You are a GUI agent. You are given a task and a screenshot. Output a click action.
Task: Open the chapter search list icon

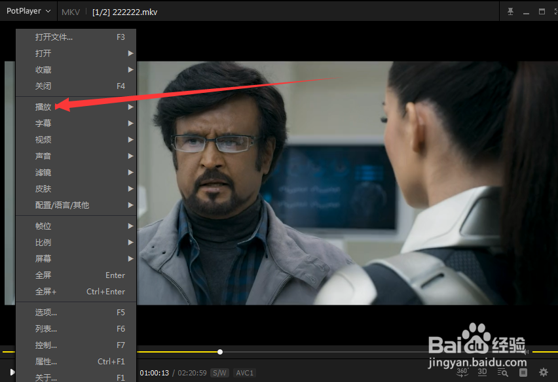click(x=502, y=372)
